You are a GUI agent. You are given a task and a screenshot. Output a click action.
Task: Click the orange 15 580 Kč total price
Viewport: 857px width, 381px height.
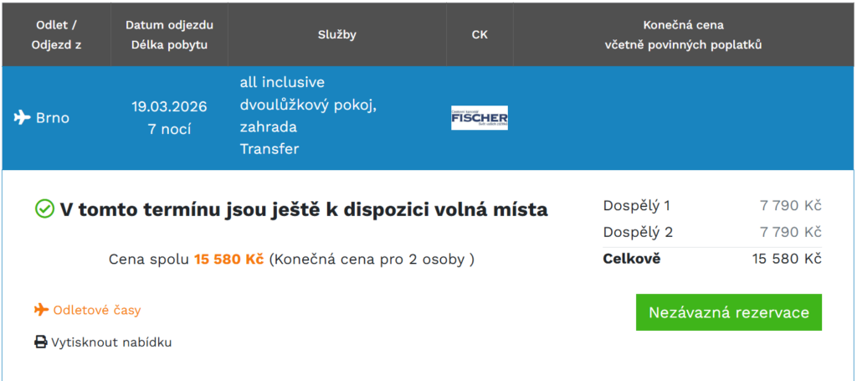click(228, 260)
